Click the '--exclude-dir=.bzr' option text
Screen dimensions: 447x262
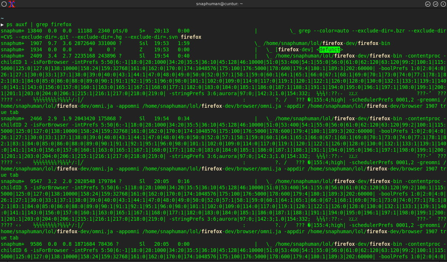tap(378, 31)
